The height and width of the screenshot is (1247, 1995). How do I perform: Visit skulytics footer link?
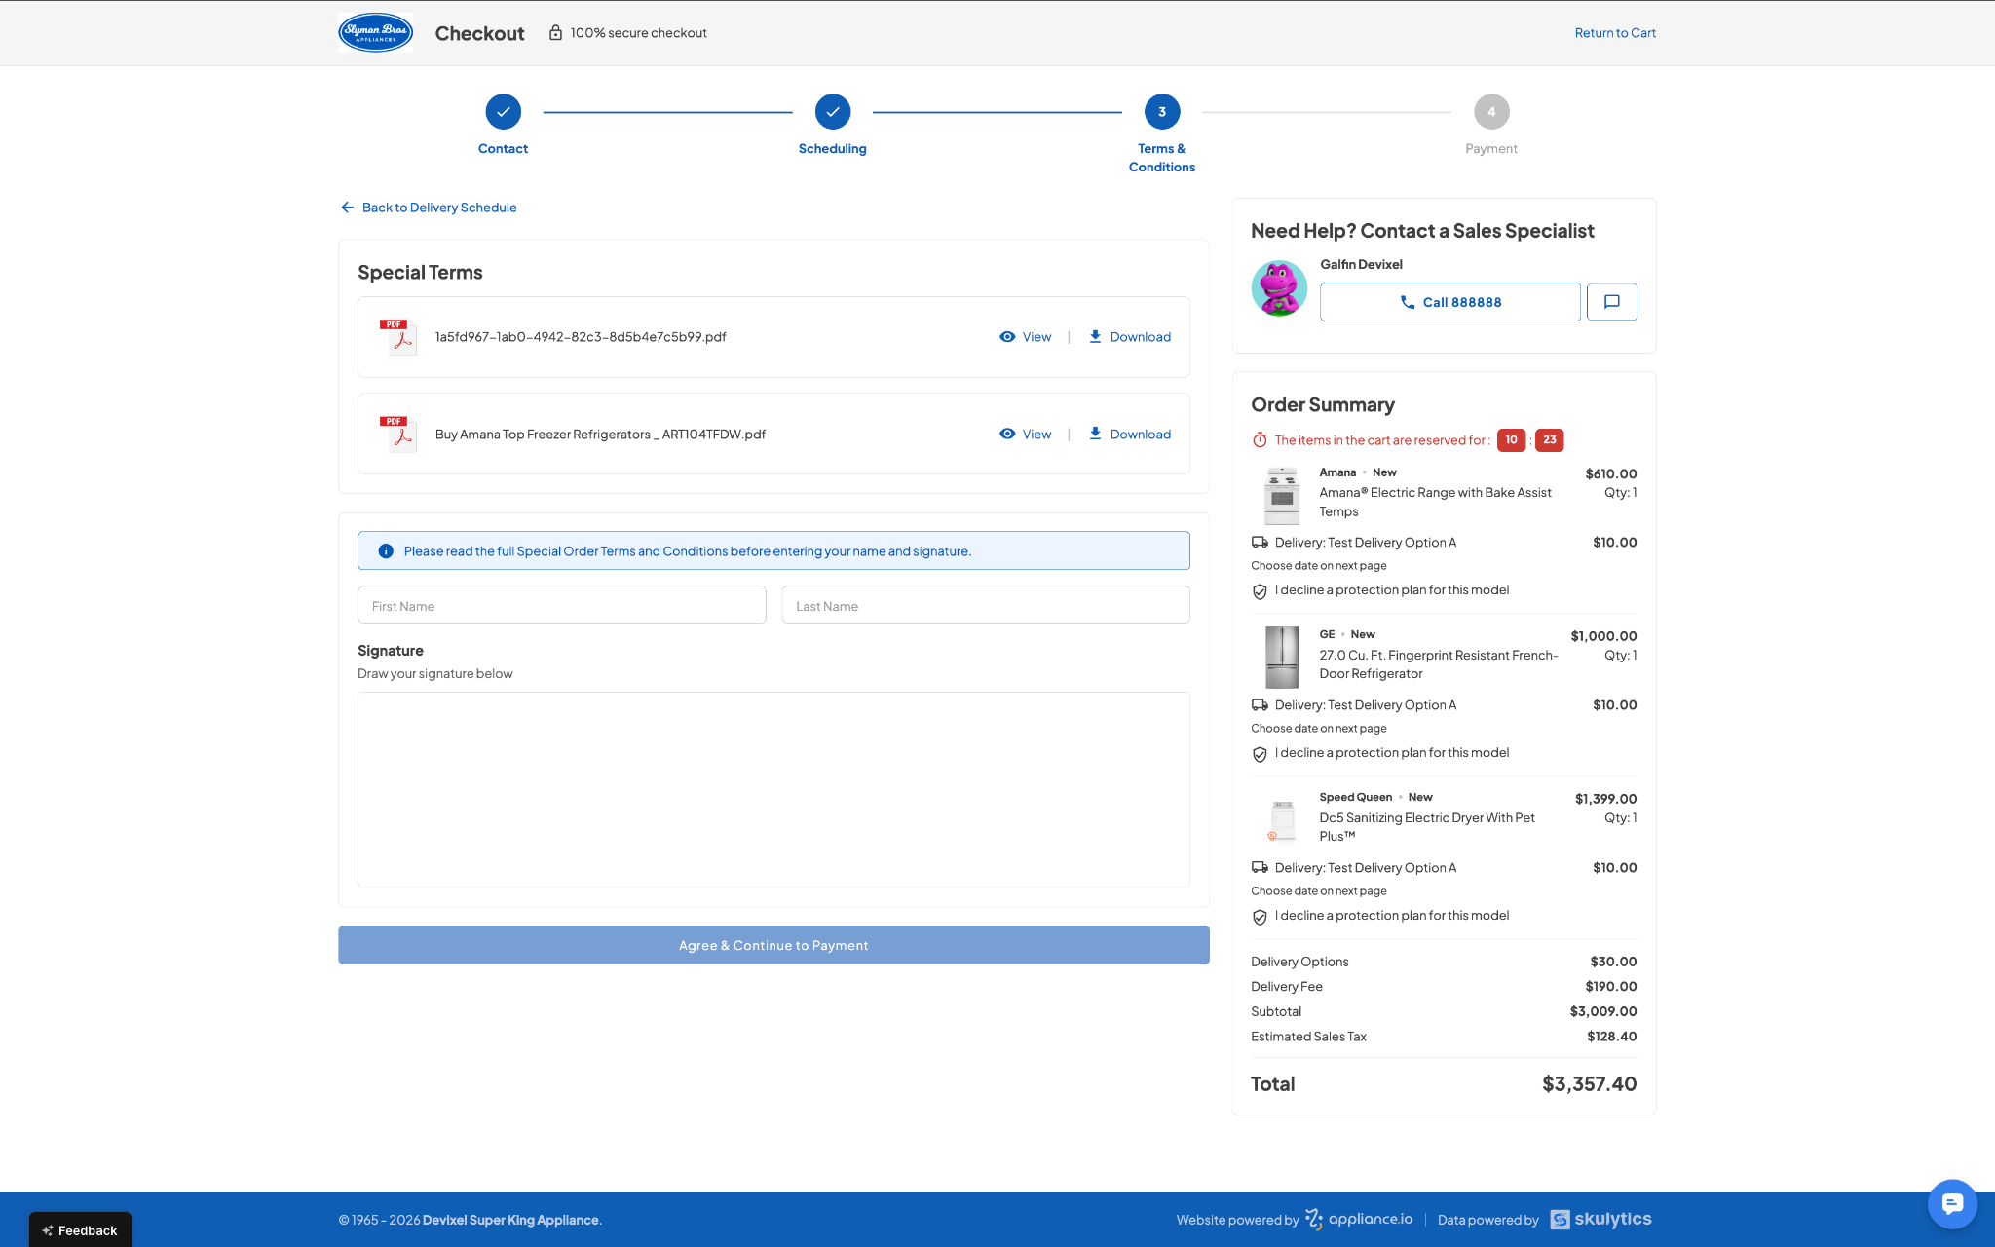1600,1219
